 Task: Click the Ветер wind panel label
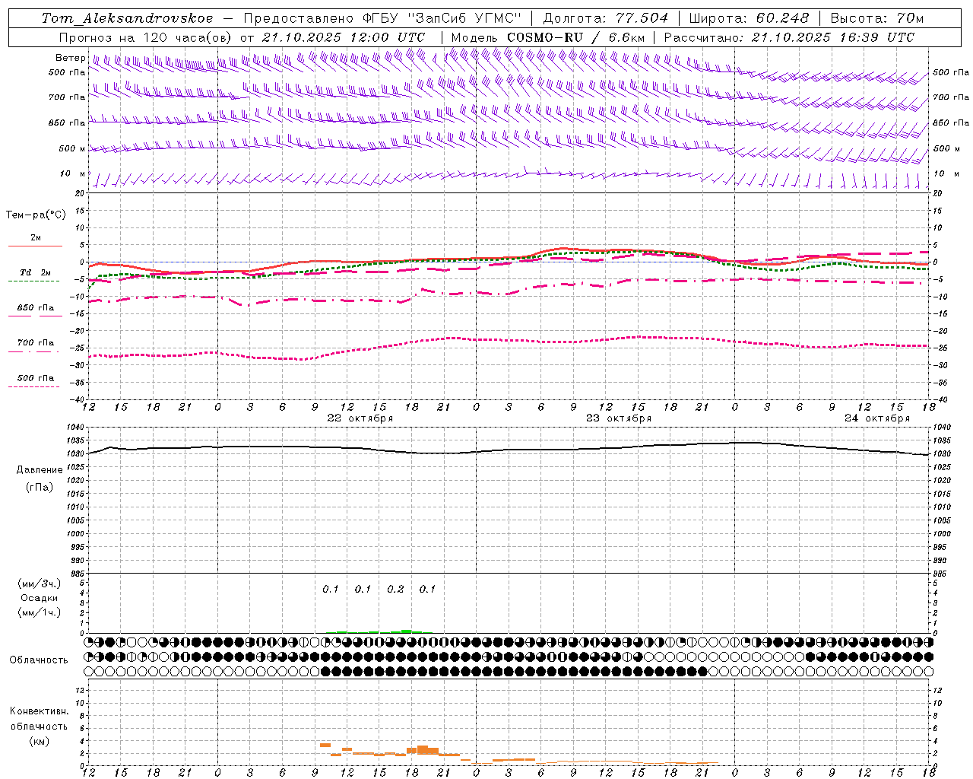[70, 58]
